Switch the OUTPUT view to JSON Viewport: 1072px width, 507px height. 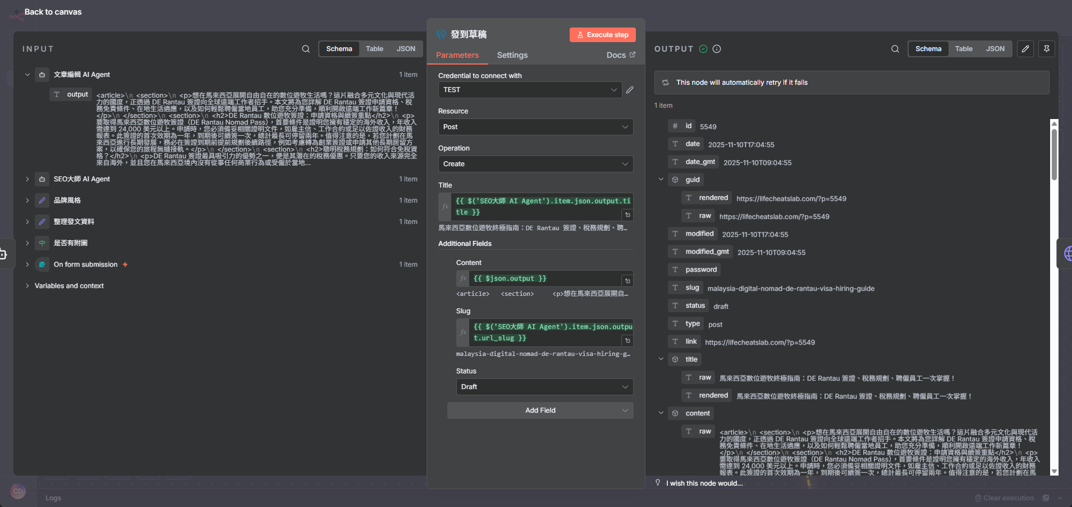tap(995, 49)
